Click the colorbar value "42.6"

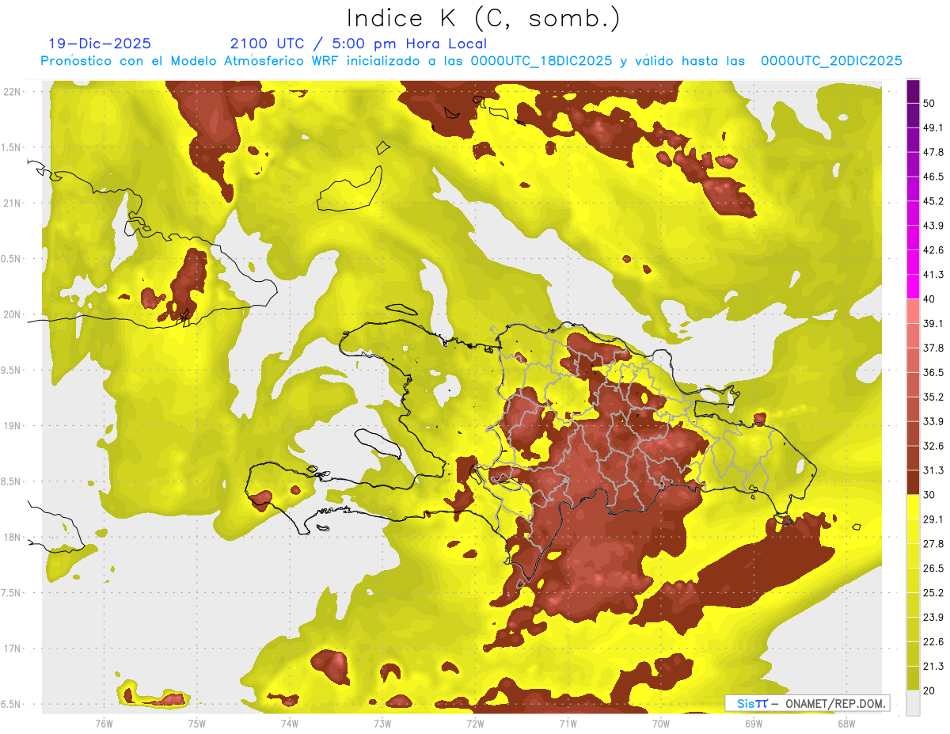[933, 250]
